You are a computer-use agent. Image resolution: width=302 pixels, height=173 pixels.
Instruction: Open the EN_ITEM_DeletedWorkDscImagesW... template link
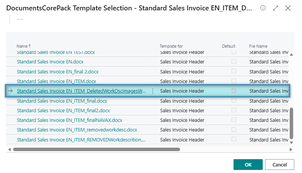(81, 91)
